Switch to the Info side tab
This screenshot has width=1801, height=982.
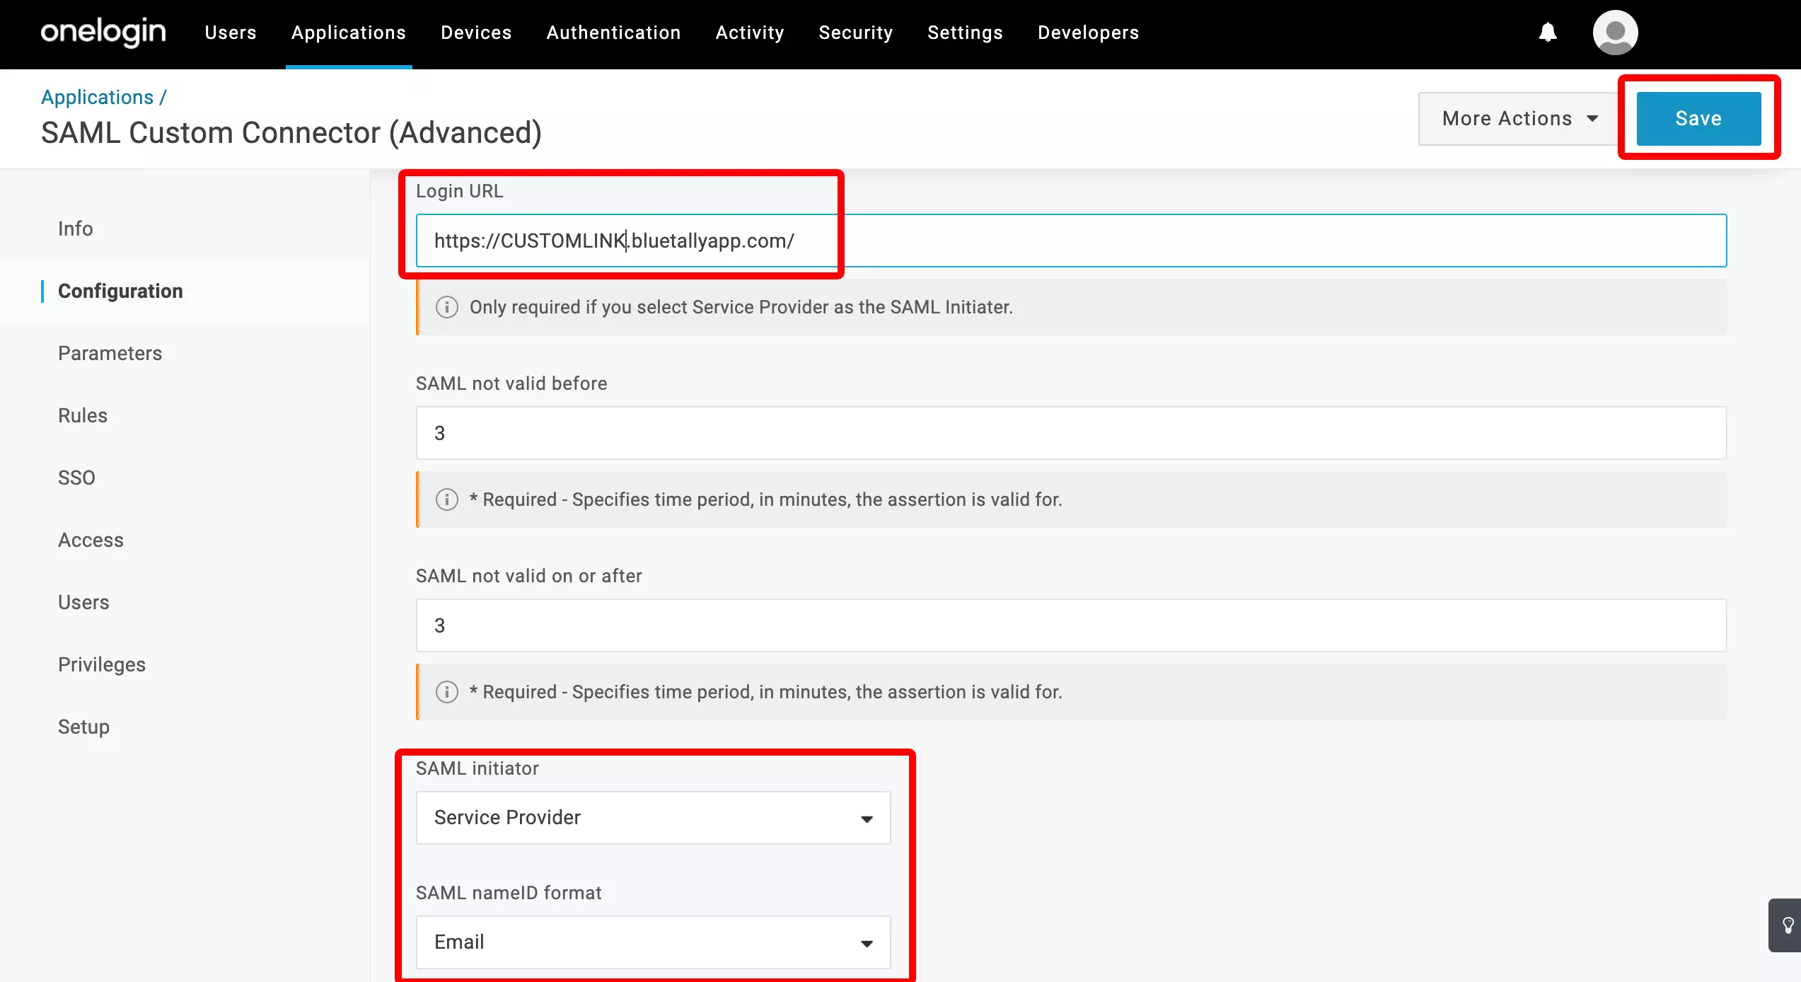[76, 229]
